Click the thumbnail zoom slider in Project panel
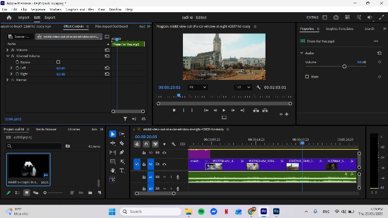 click(x=45, y=192)
